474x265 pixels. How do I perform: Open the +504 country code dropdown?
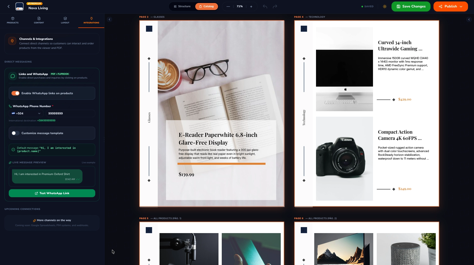(x=26, y=113)
